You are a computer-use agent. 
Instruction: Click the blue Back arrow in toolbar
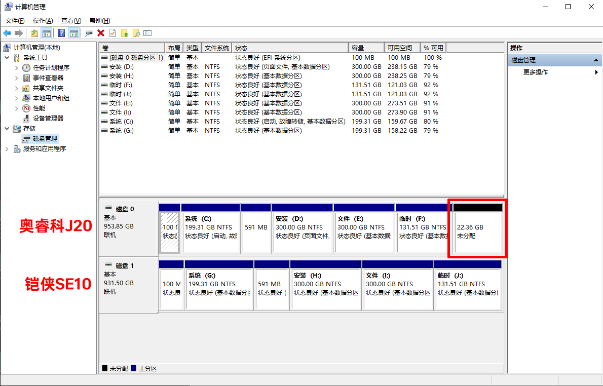(7, 33)
